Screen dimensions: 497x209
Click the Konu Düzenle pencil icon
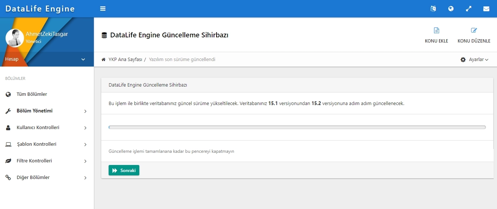(474, 31)
